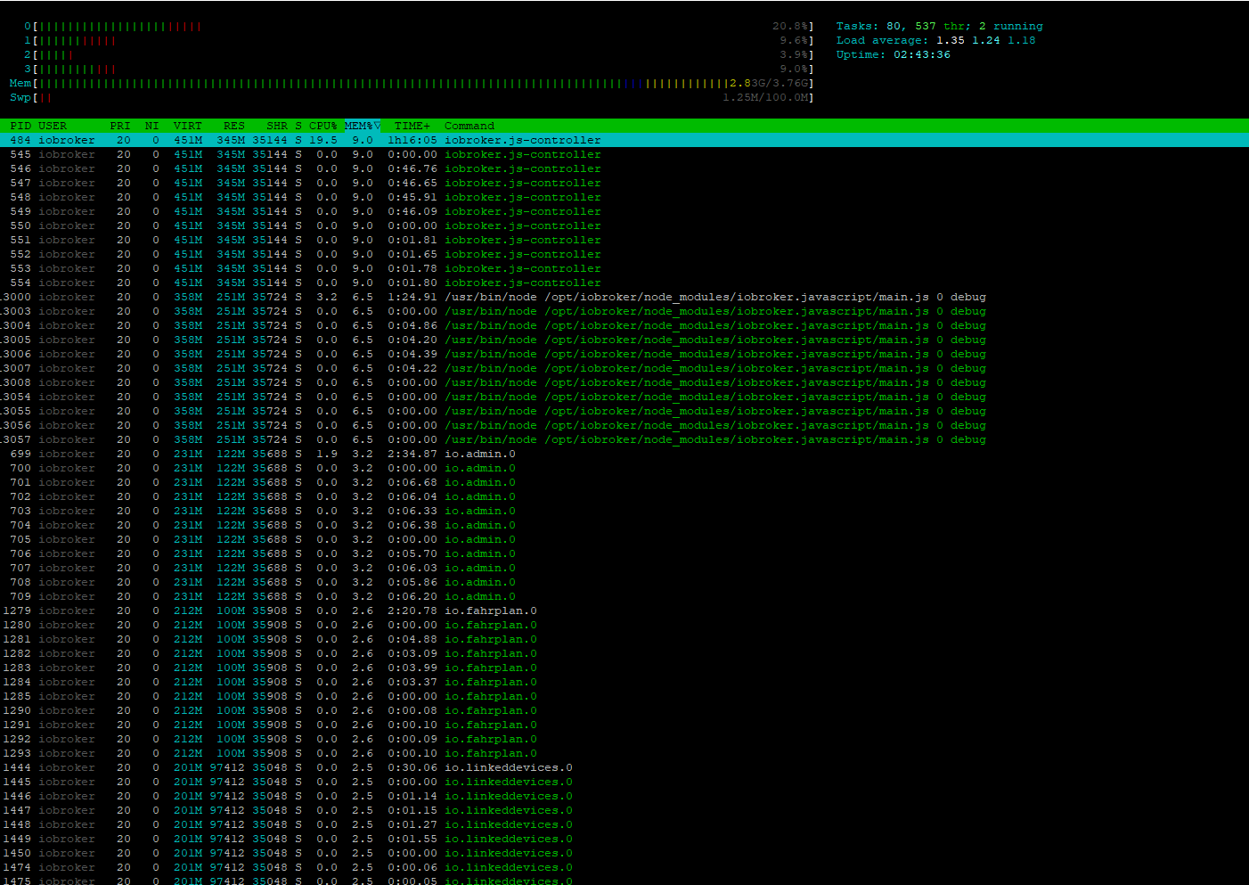Click the Load average readout

pyautogui.click(x=935, y=40)
